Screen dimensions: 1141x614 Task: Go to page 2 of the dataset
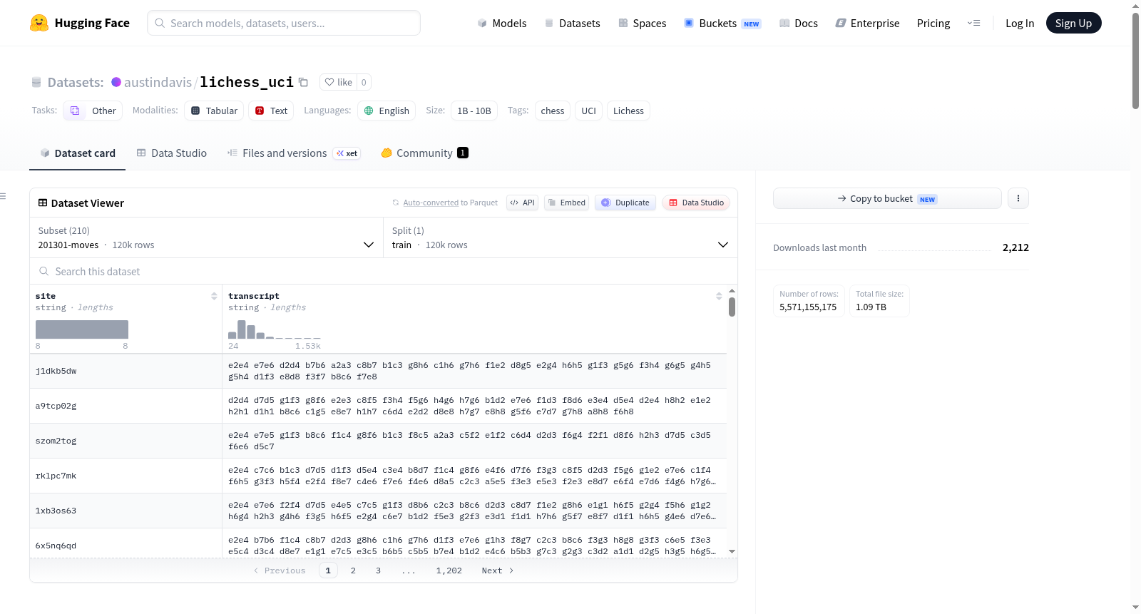click(x=353, y=570)
